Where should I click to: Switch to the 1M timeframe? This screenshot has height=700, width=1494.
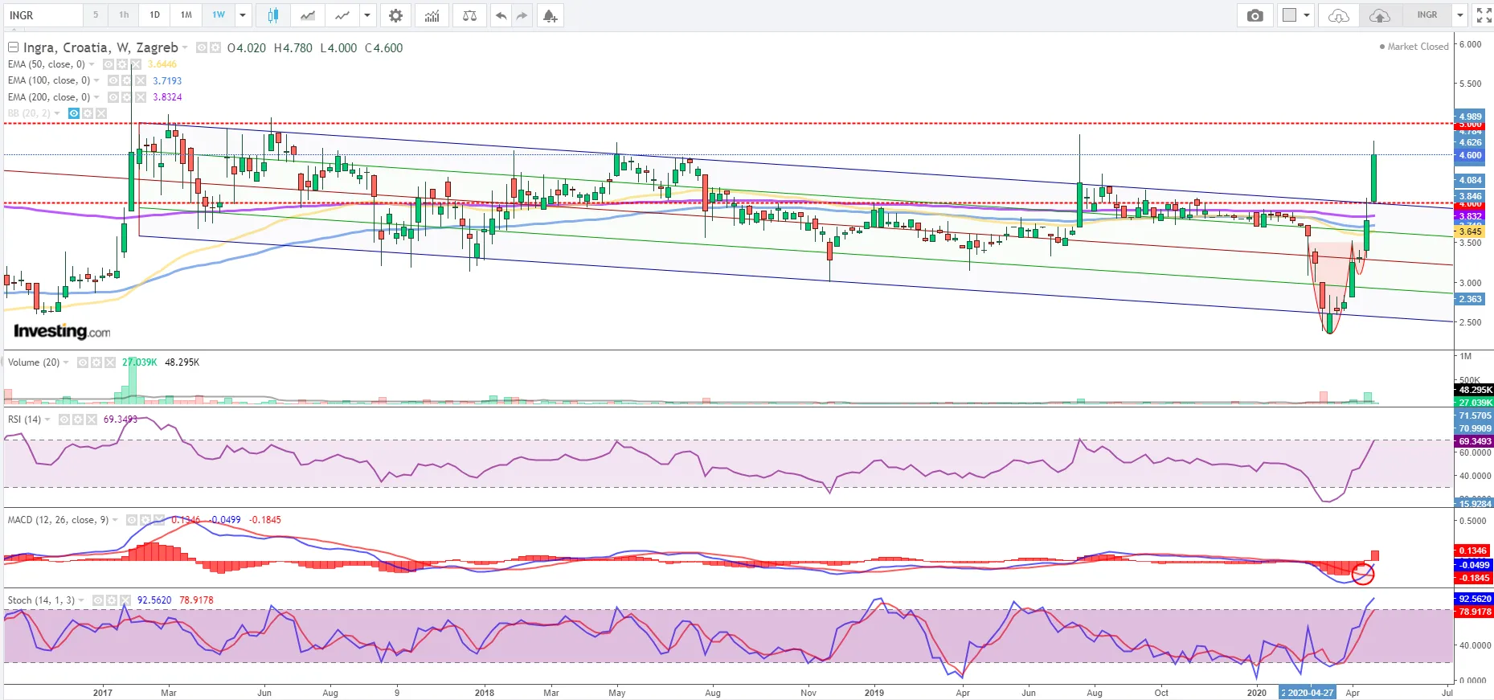(186, 15)
